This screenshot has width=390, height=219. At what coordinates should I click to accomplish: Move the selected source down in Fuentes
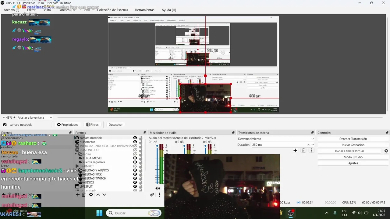point(104,195)
